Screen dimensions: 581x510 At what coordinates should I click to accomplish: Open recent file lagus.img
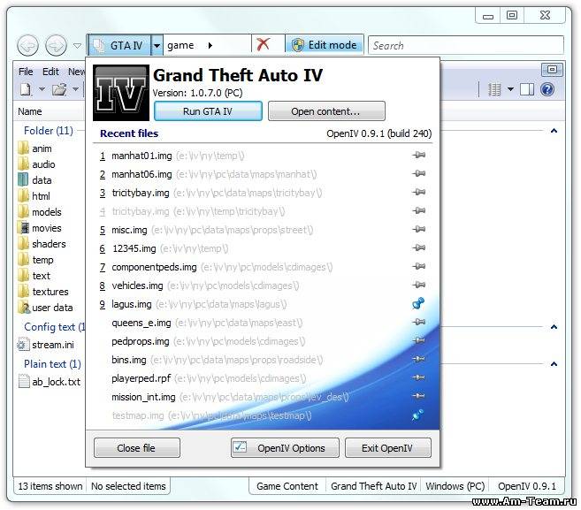tap(132, 304)
